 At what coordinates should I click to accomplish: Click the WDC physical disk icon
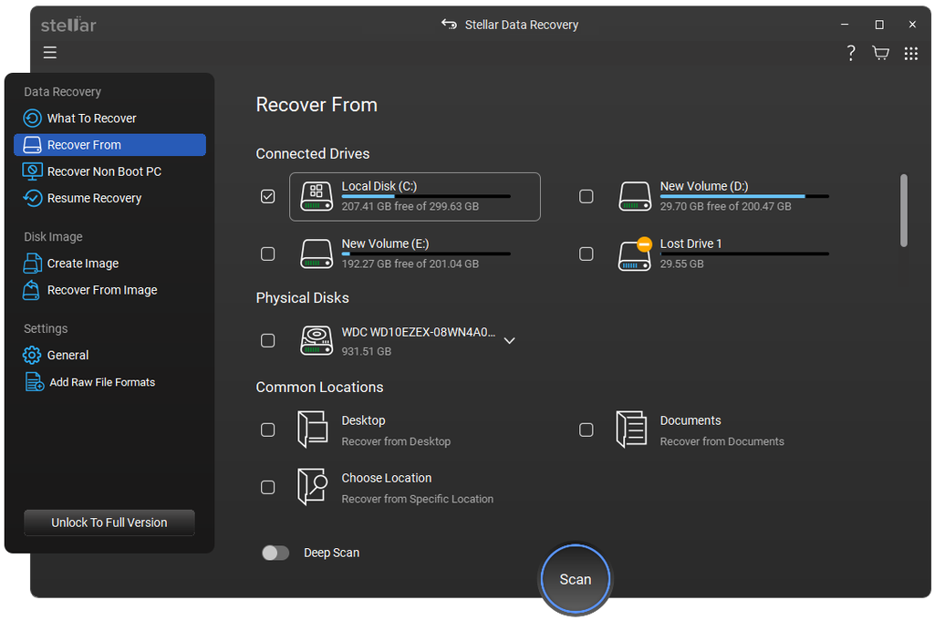317,340
